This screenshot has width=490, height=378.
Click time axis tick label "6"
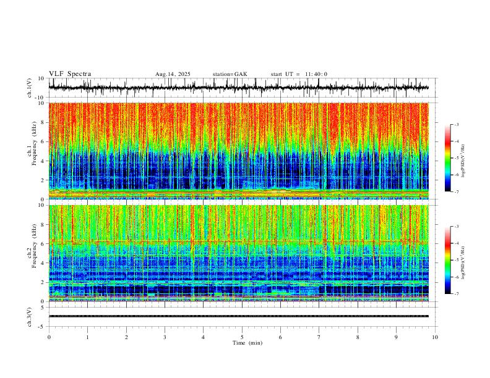(x=281, y=337)
